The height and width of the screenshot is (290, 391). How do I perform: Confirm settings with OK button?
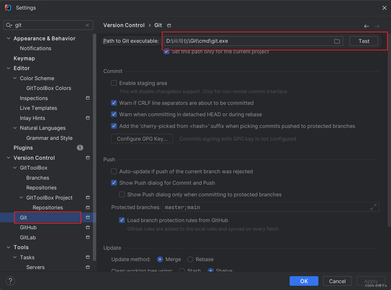pos(304,281)
